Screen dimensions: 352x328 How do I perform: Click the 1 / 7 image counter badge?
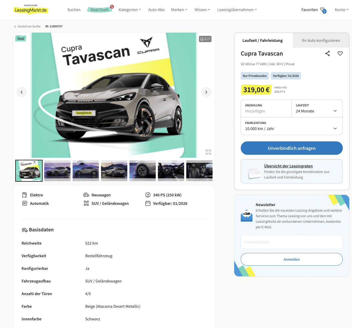pos(205,39)
